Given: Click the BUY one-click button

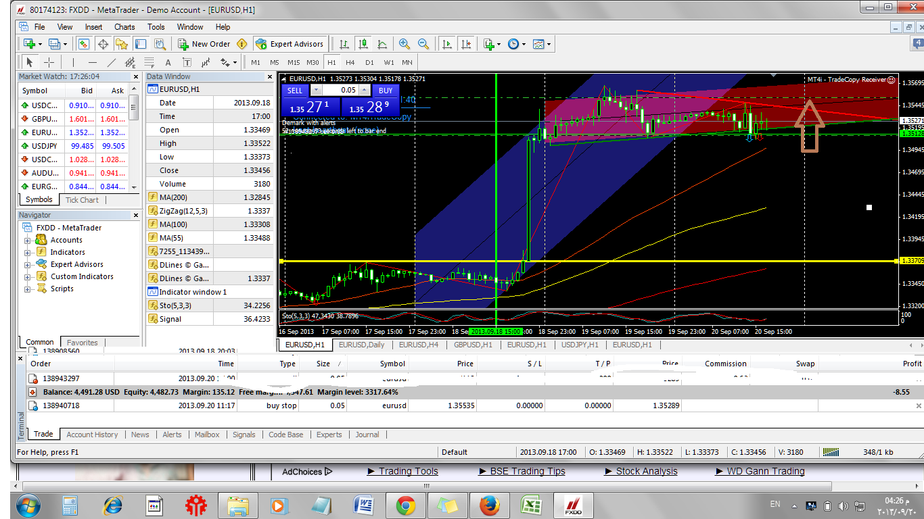Looking at the screenshot, I should 386,90.
